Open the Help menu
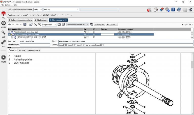This screenshot has height=115, width=194. [15, 5]
